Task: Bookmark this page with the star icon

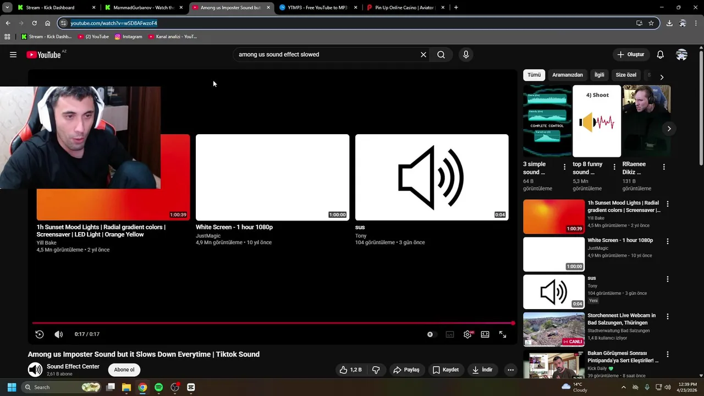Action: click(651, 23)
